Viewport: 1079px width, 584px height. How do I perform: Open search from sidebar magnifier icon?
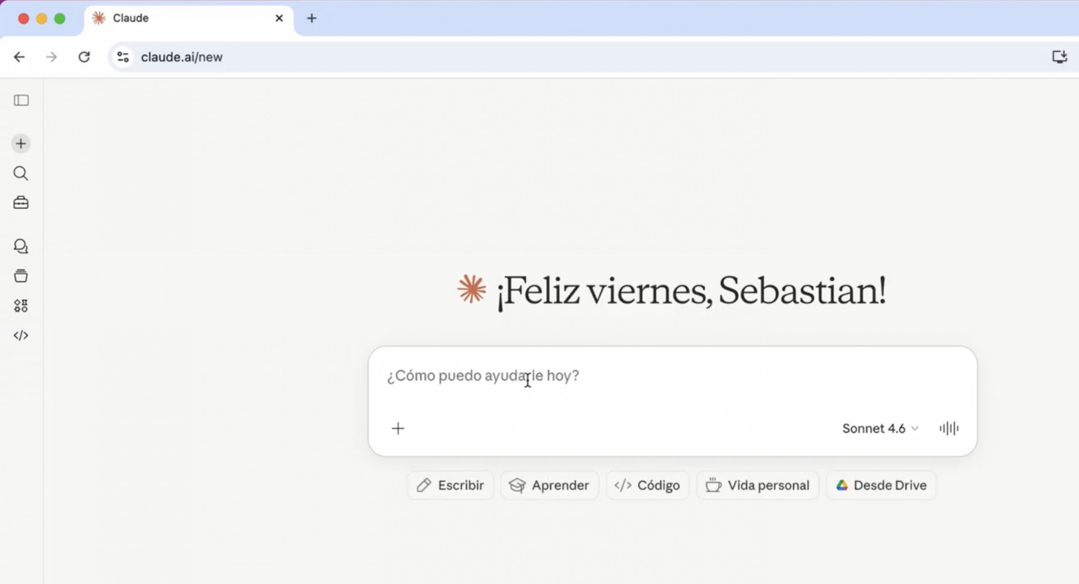click(x=21, y=173)
